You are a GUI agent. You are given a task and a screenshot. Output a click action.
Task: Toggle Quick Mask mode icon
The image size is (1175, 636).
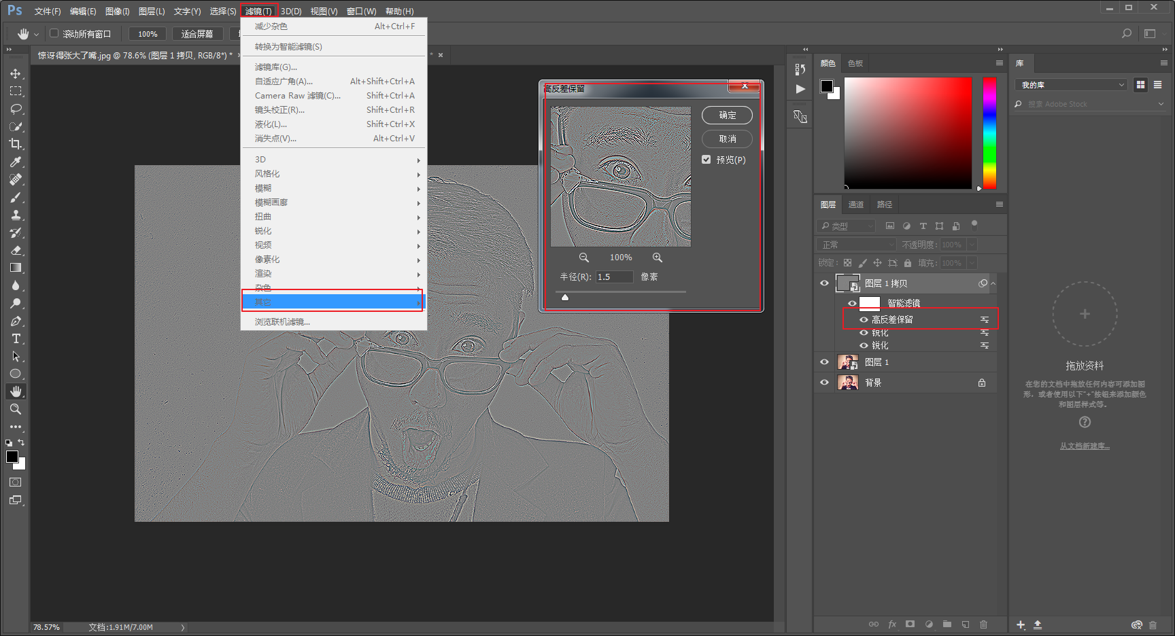point(15,482)
